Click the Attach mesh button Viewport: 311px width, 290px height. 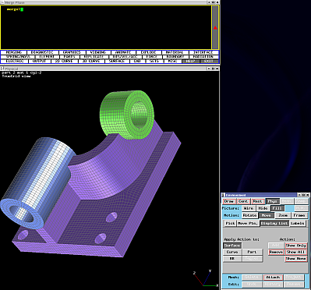pos(273,278)
